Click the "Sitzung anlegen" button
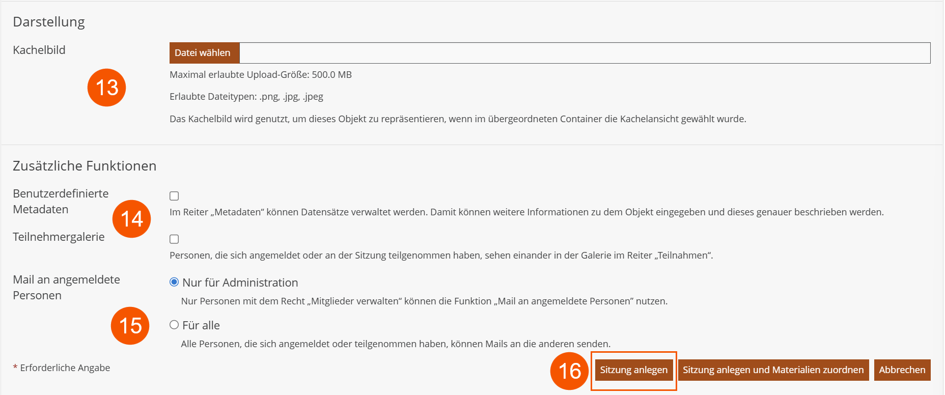The image size is (945, 395). tap(633, 370)
